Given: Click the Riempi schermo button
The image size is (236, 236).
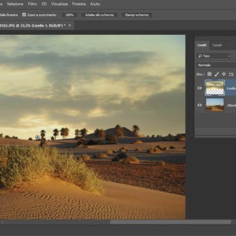Looking at the screenshot, I should pos(137,15).
